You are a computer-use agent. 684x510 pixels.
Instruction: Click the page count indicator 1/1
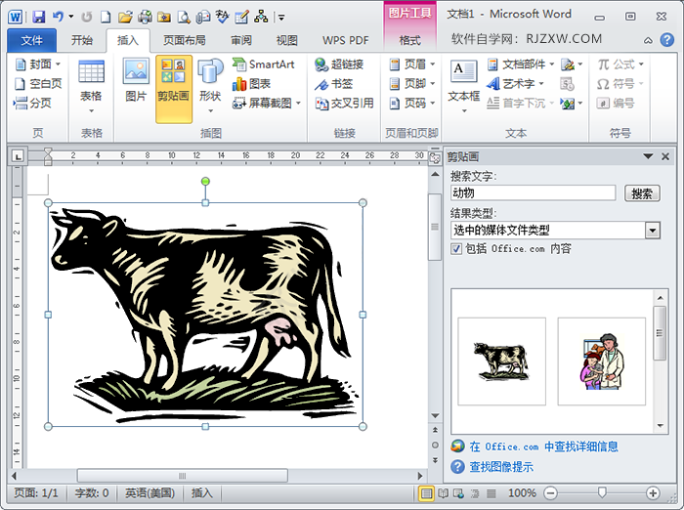[36, 493]
